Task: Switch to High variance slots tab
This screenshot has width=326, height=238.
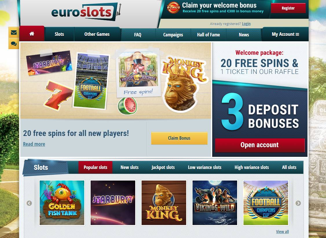Action: coord(252,167)
